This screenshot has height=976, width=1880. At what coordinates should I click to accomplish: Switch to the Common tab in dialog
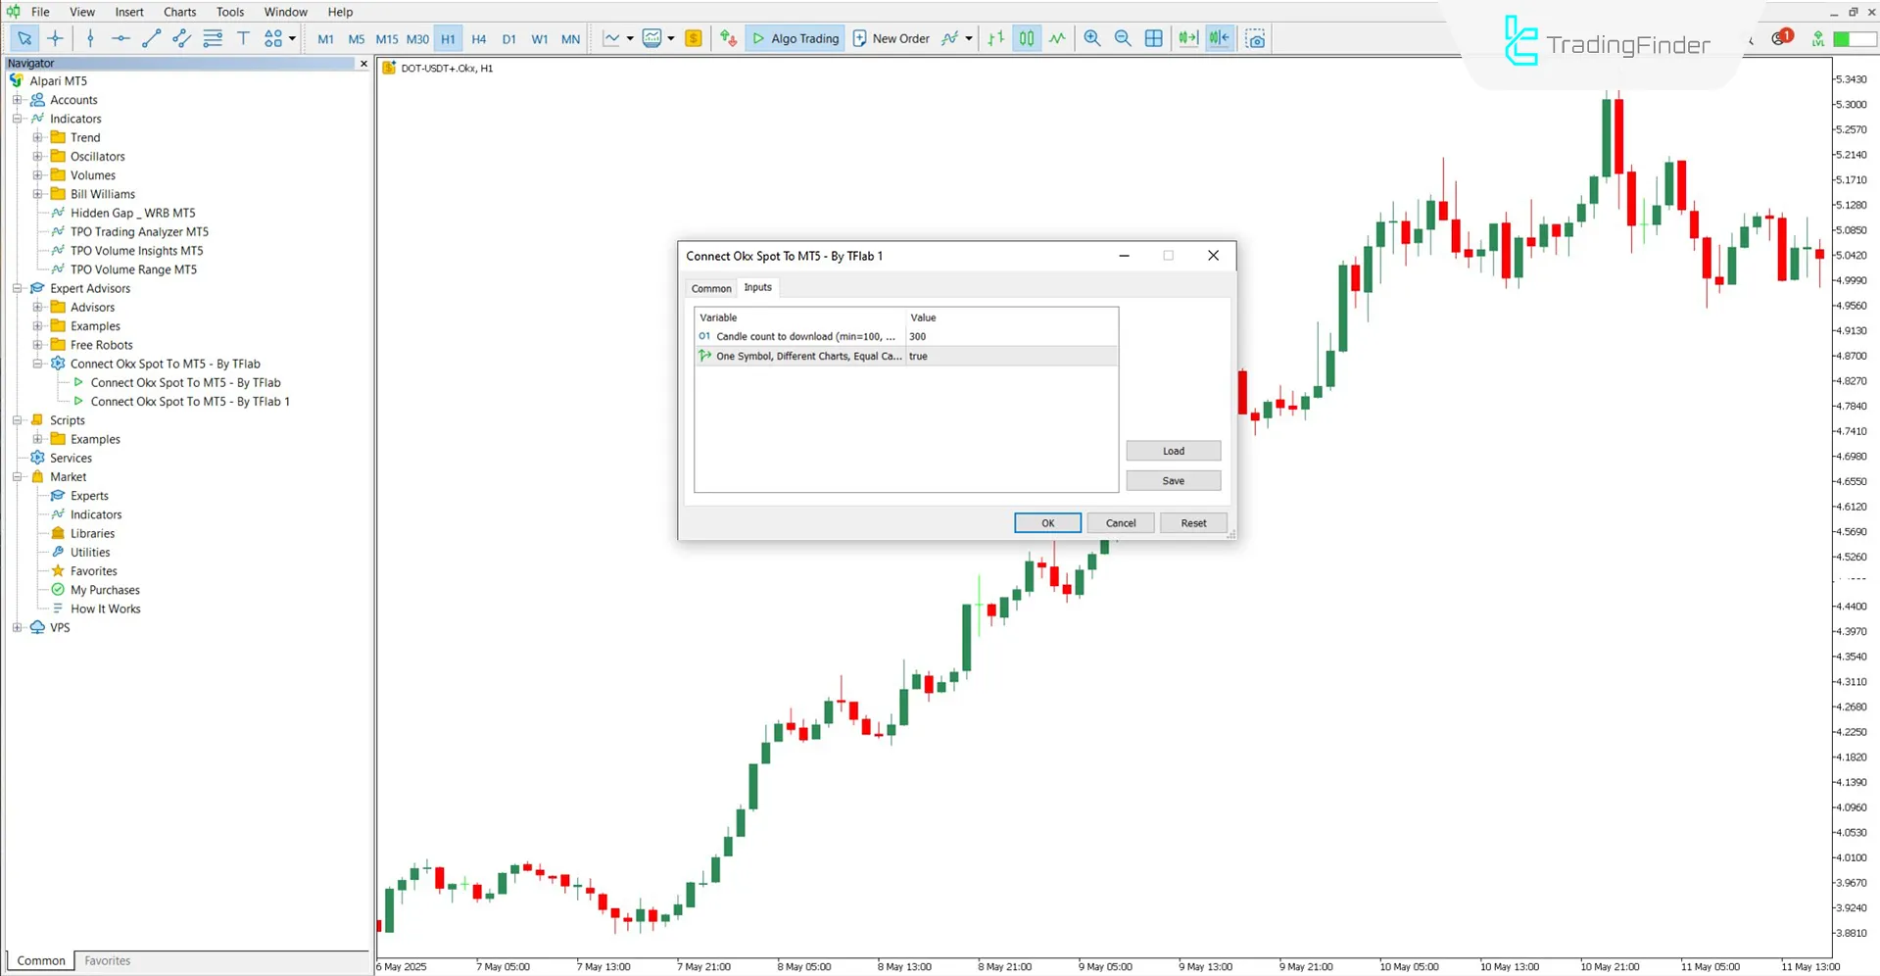click(711, 288)
